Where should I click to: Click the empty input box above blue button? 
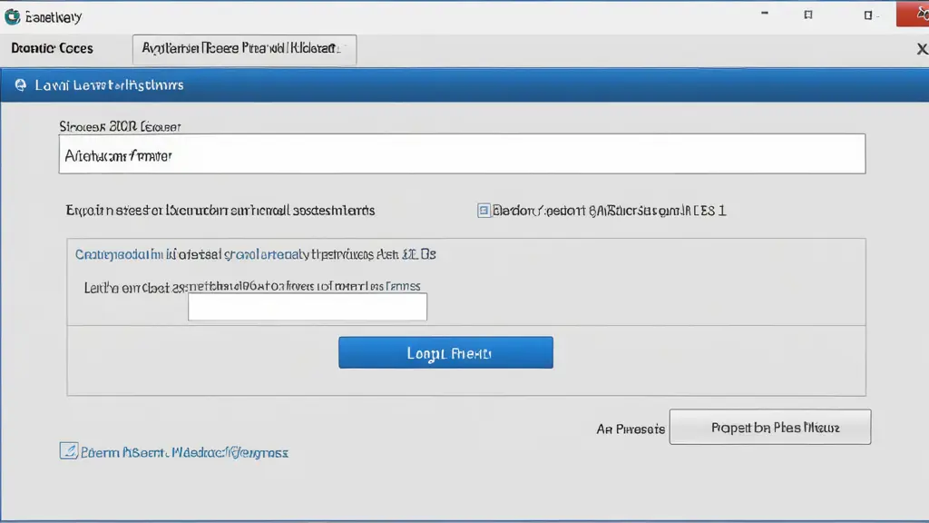point(307,307)
